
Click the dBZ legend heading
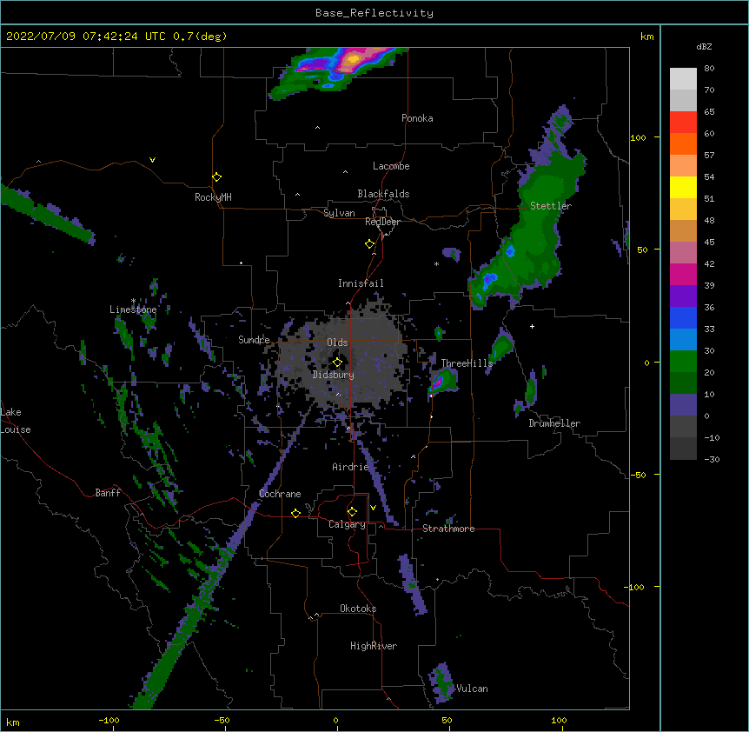point(704,46)
